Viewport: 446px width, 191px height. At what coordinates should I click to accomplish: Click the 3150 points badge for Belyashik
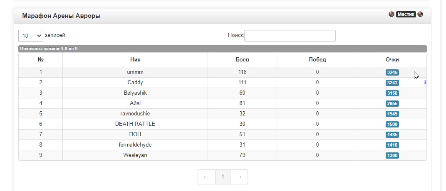[x=392, y=93]
